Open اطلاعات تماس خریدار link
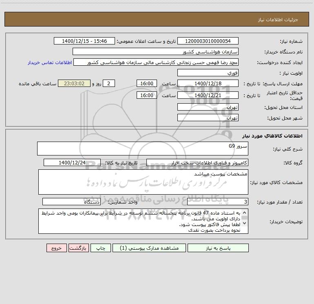The width and height of the screenshot is (314, 304). [50, 62]
